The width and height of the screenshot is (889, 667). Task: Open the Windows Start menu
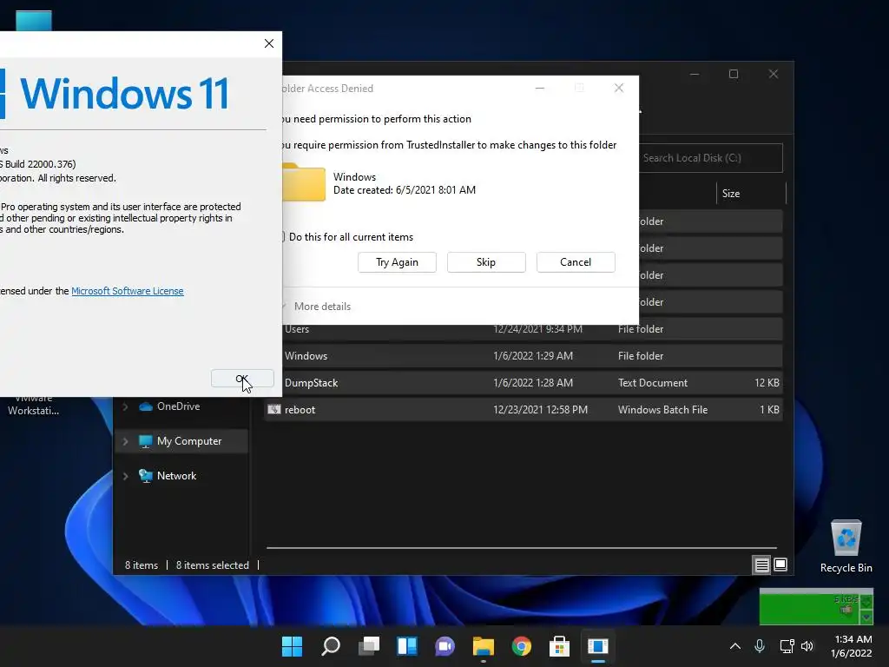pos(293,646)
